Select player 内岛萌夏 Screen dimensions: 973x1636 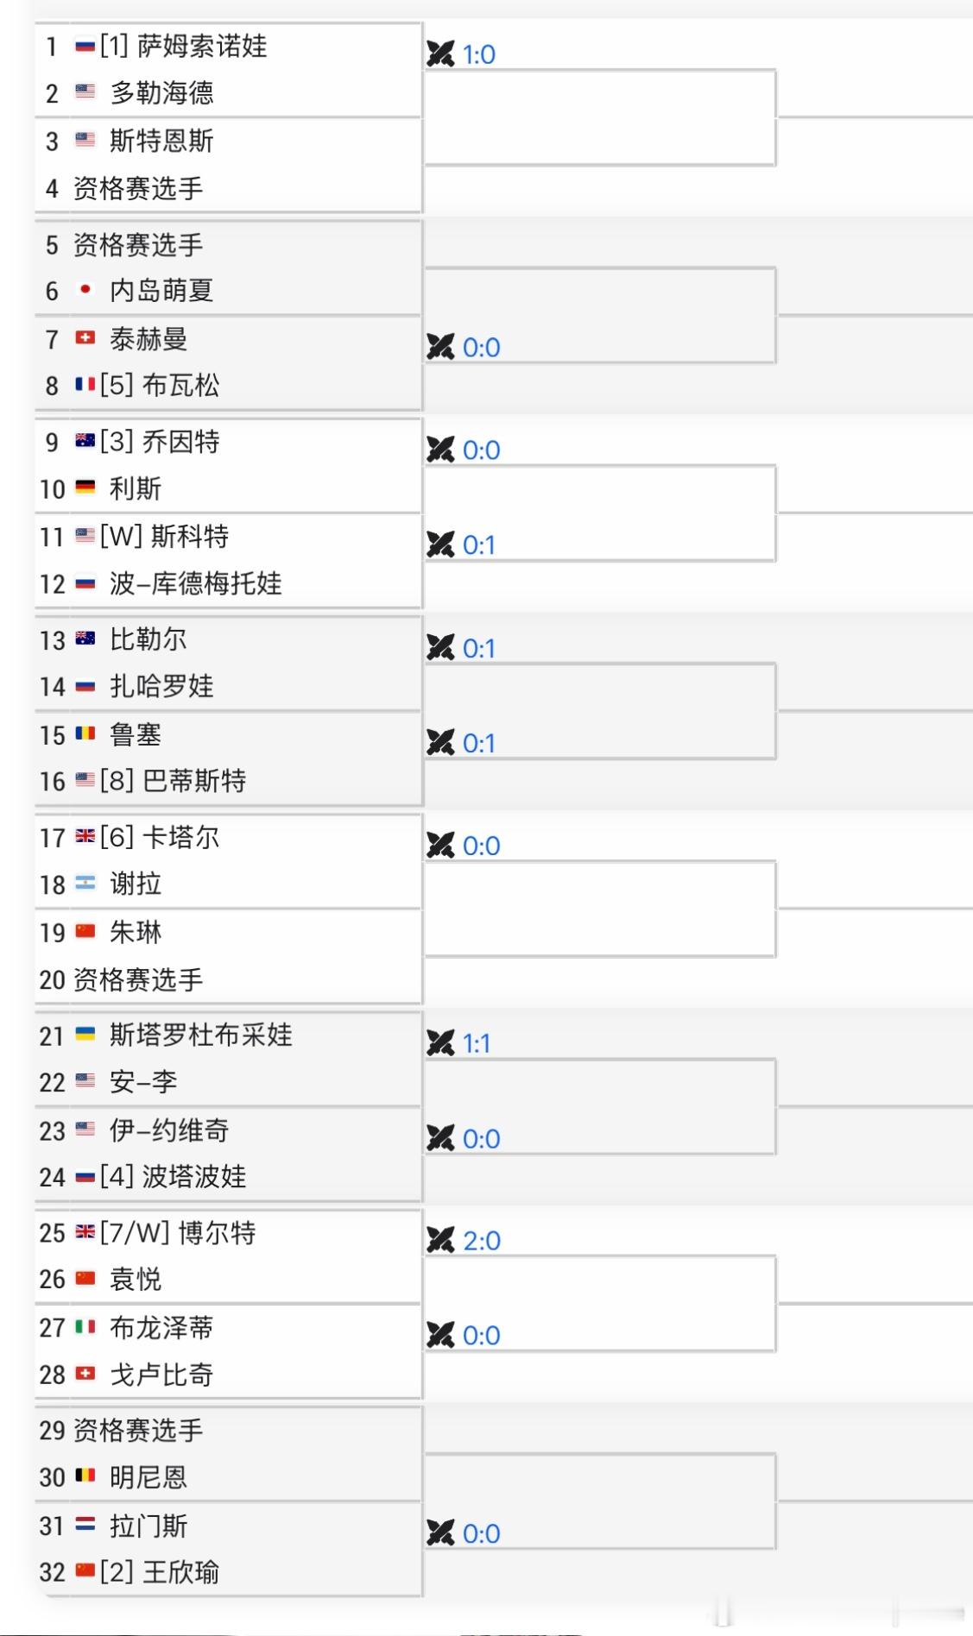(161, 291)
